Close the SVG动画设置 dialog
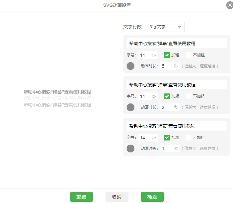 [x=229, y=5]
